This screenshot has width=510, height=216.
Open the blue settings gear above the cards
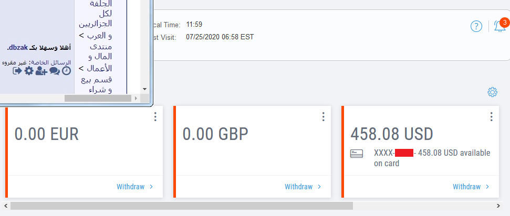(x=492, y=92)
